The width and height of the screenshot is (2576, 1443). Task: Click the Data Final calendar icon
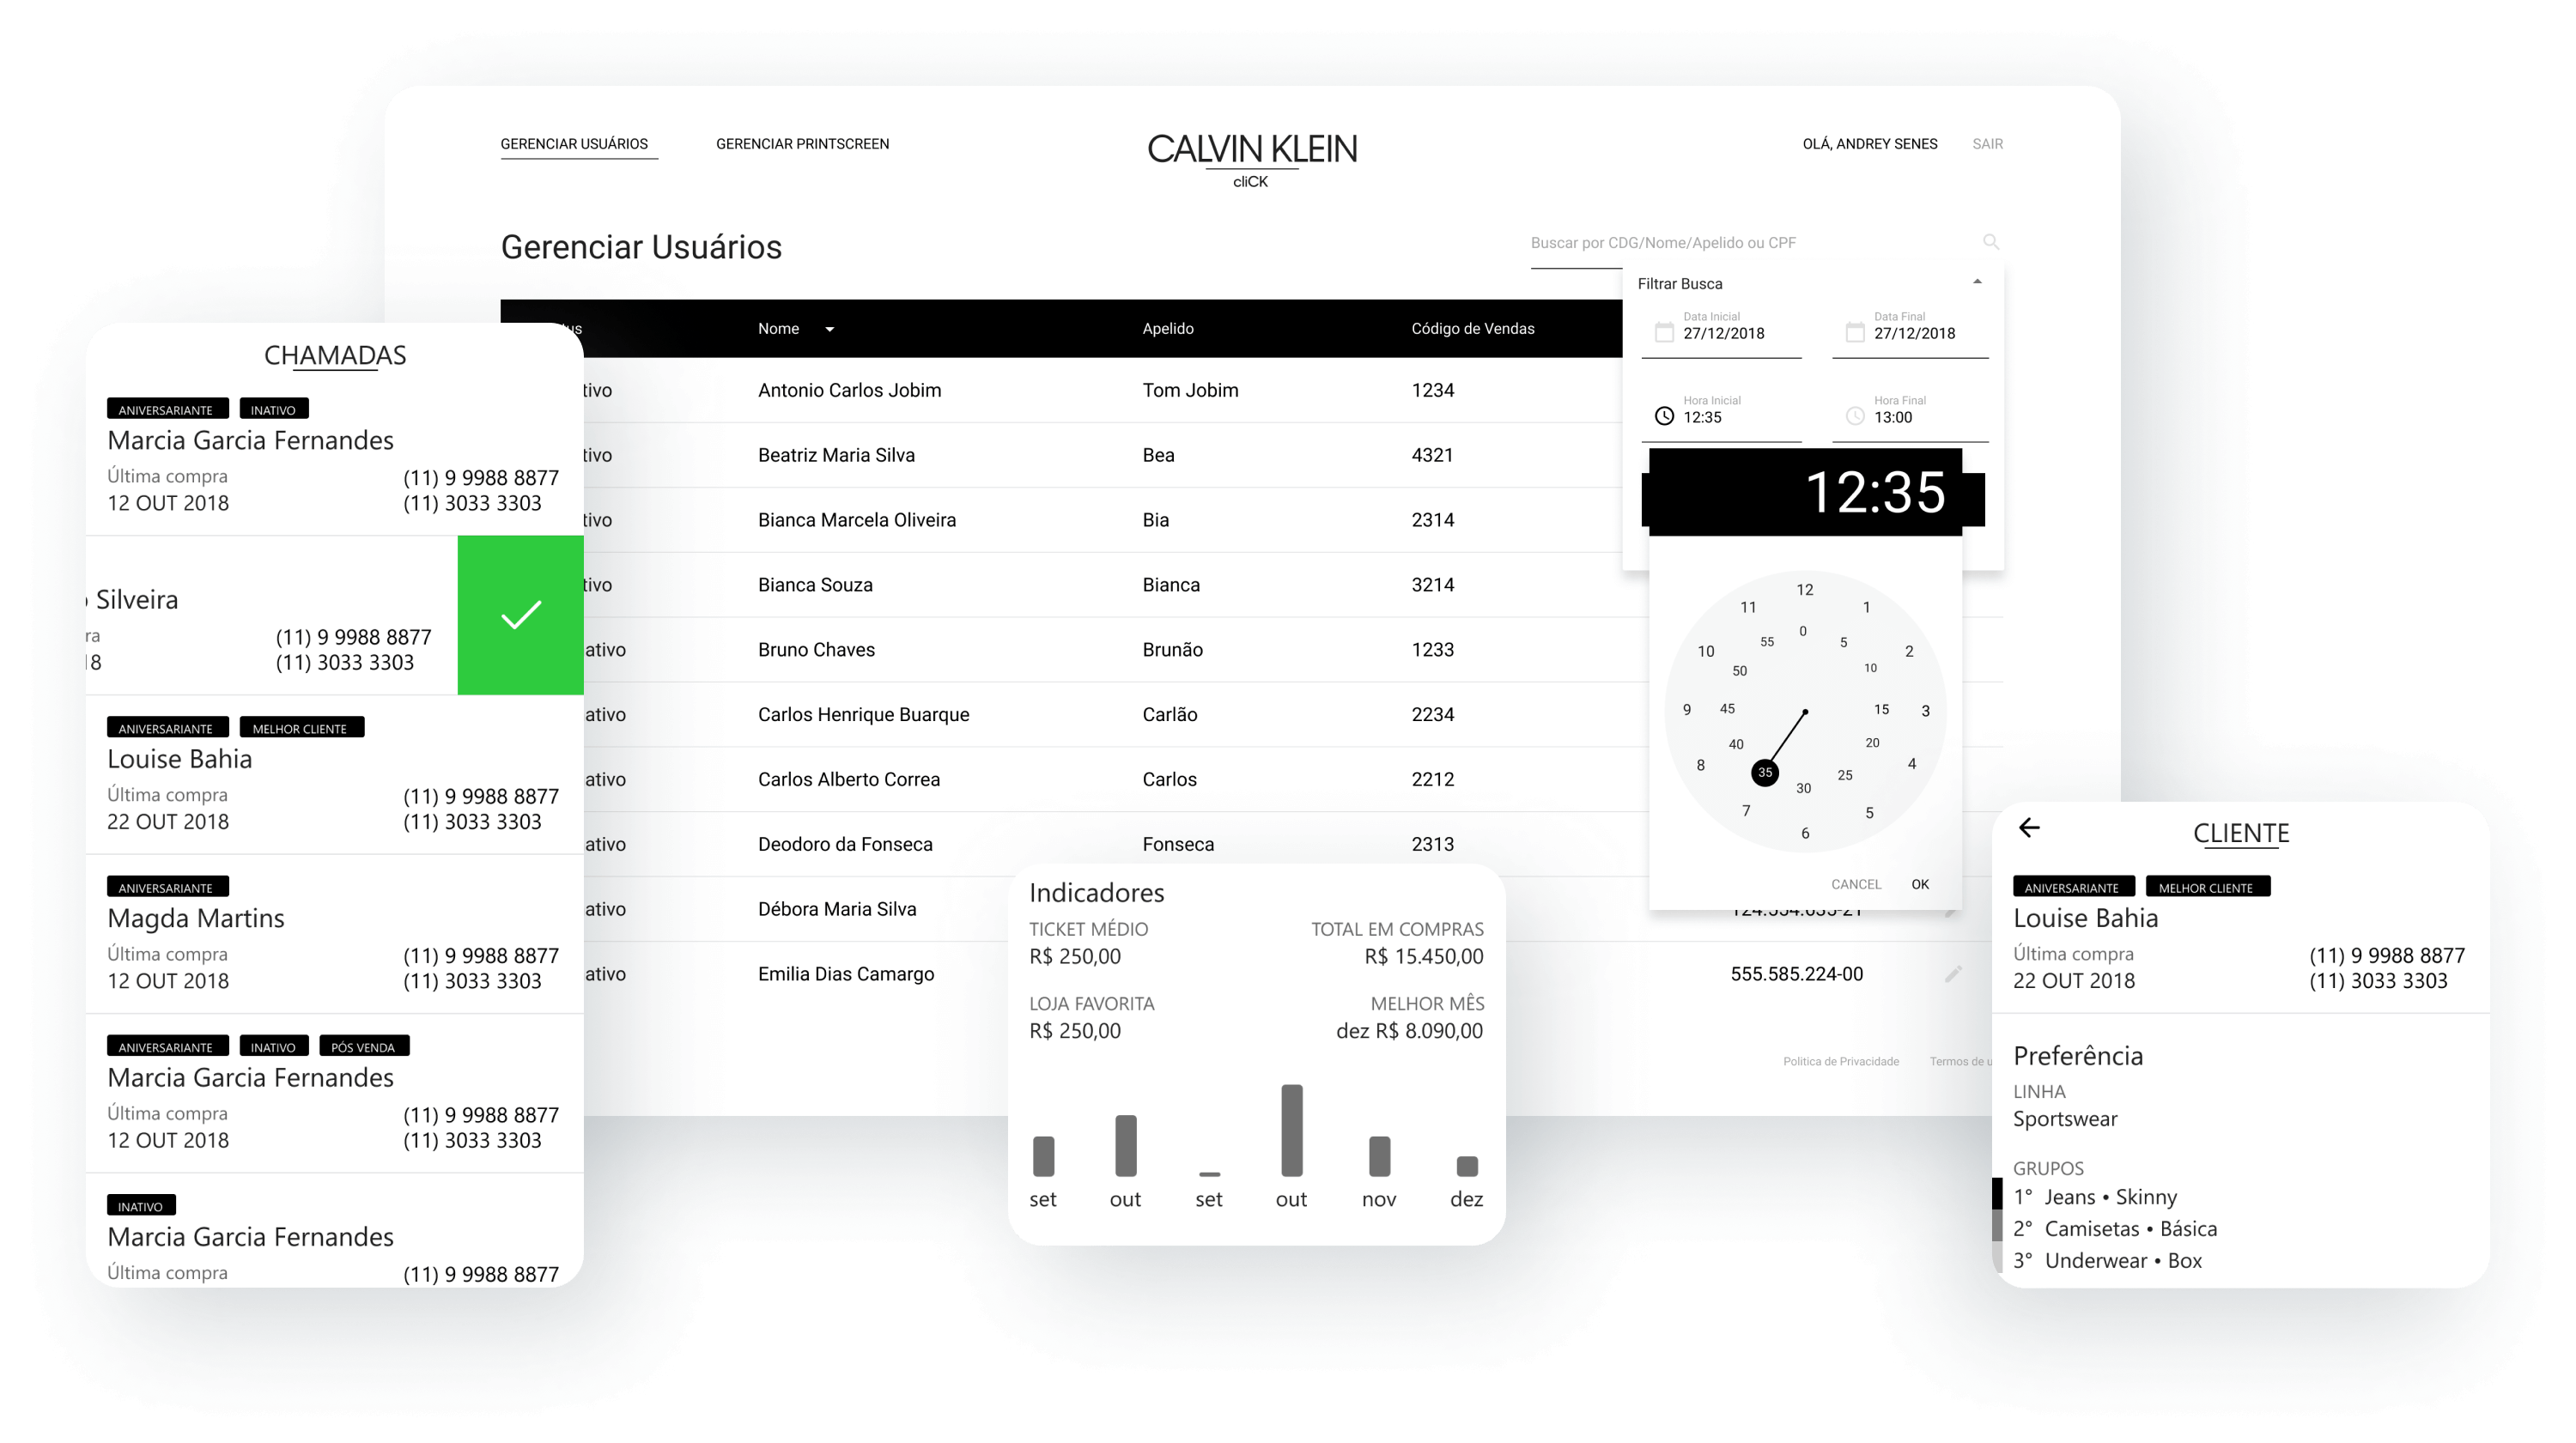coord(1855,332)
